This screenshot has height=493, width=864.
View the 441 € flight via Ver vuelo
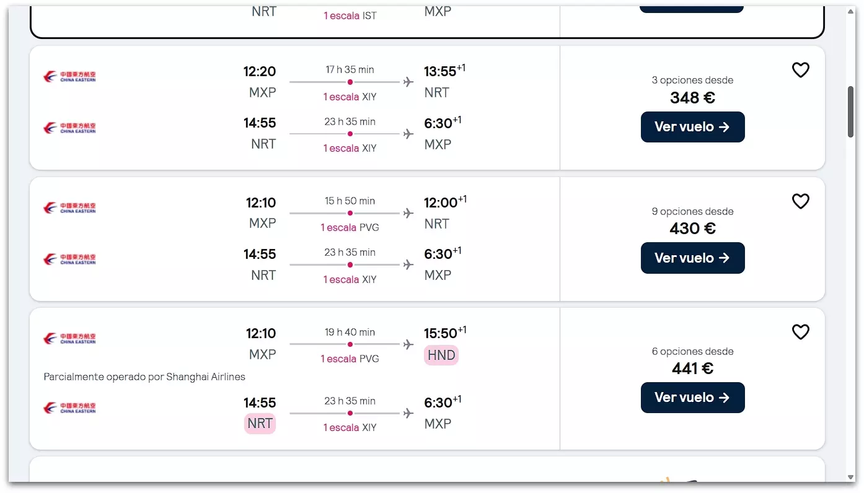pyautogui.click(x=692, y=398)
